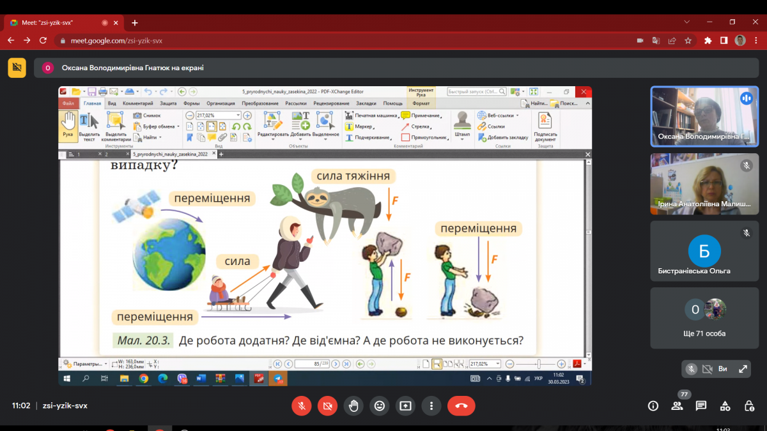Open the emoji reactions button
The image size is (767, 431).
[380, 405]
